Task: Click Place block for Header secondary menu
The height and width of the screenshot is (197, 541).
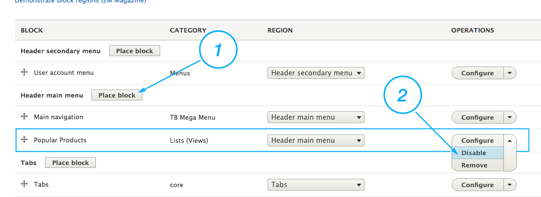Action: pyautogui.click(x=135, y=51)
